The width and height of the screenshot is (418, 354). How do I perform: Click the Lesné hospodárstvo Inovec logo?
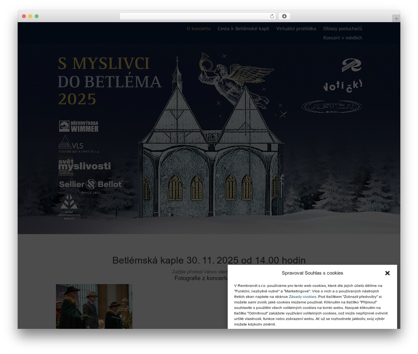click(x=69, y=207)
